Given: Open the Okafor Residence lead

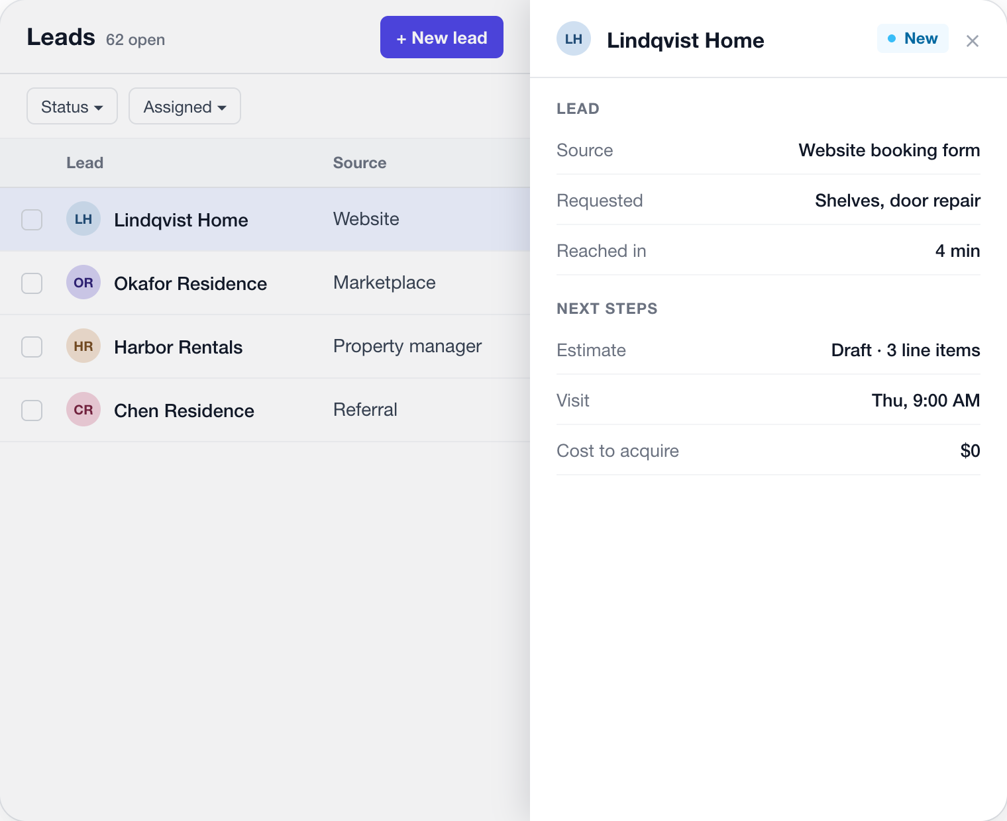Looking at the screenshot, I should (x=190, y=283).
